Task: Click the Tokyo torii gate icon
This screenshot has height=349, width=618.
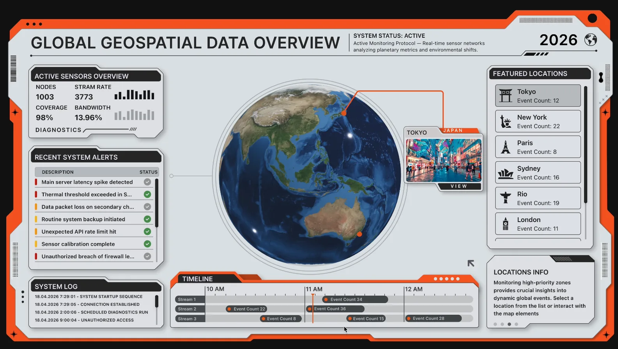Action: [506, 95]
